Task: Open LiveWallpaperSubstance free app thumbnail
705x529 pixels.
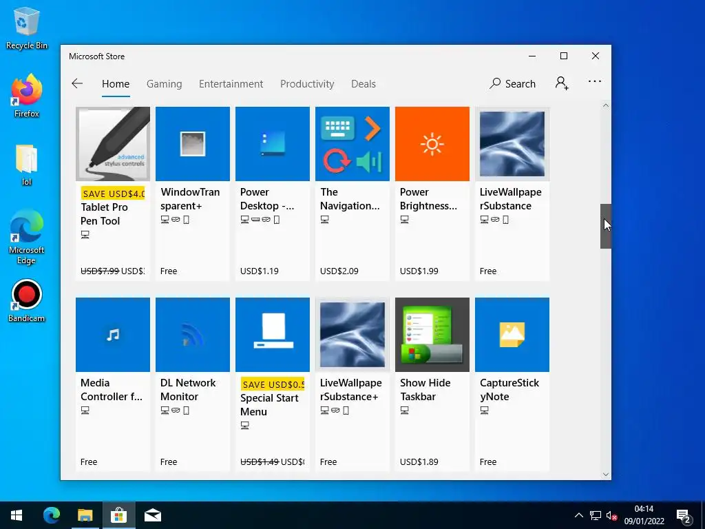Action: (512, 143)
